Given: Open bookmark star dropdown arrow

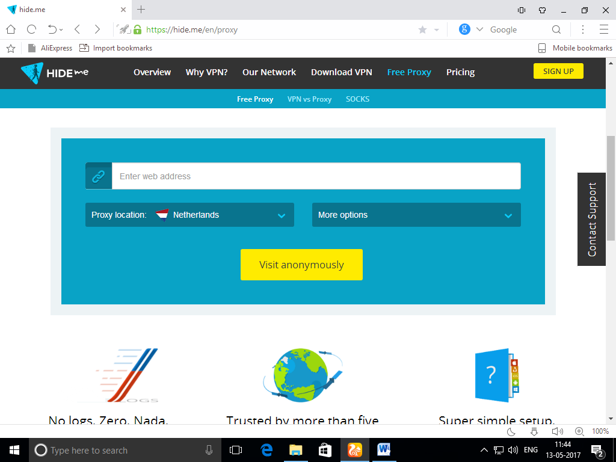Looking at the screenshot, I should (436, 30).
